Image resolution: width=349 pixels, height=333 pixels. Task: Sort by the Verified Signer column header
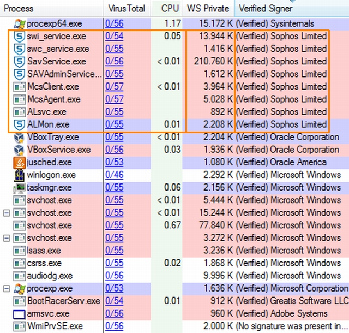coord(292,9)
